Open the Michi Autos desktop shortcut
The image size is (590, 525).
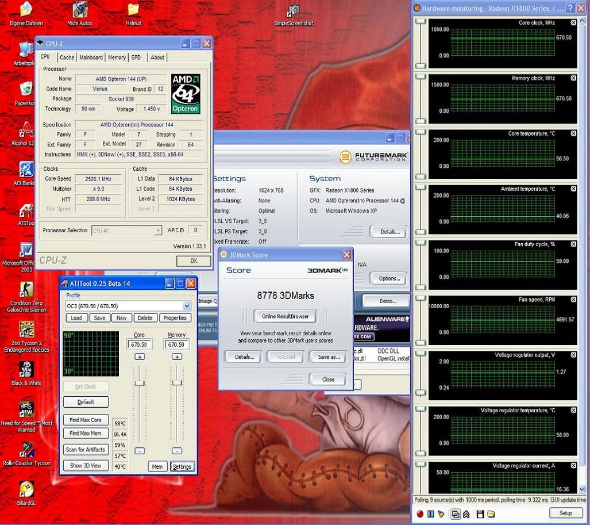click(x=80, y=14)
